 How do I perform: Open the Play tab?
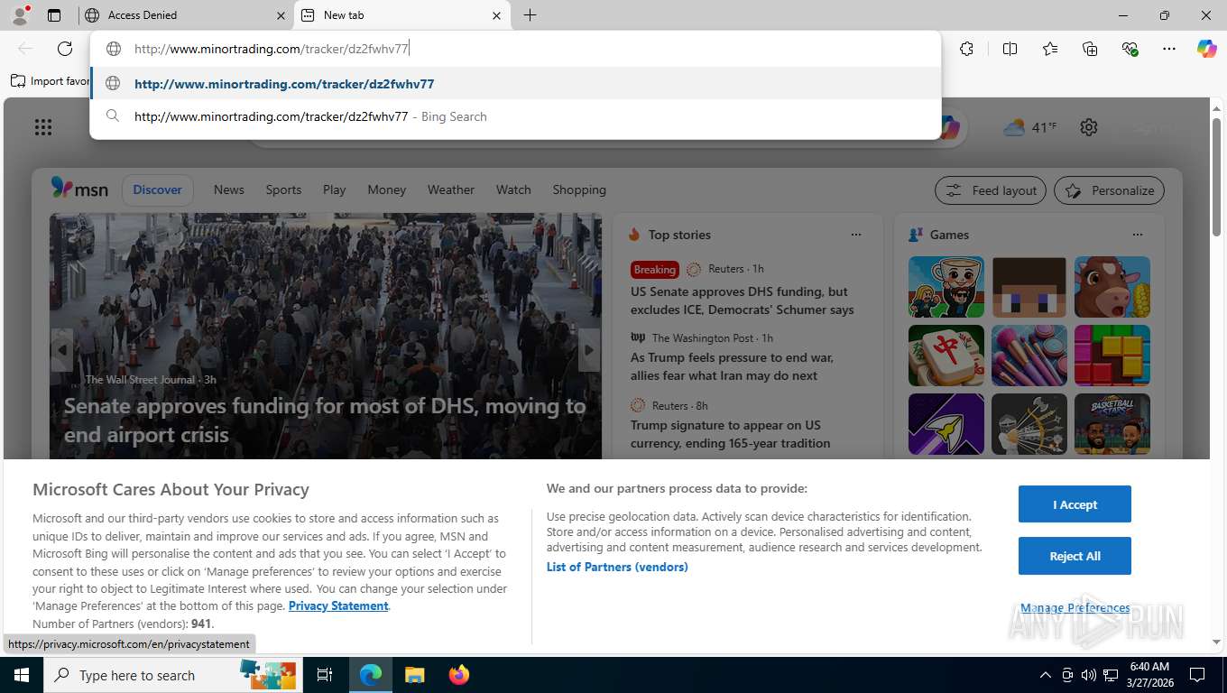coord(335,189)
